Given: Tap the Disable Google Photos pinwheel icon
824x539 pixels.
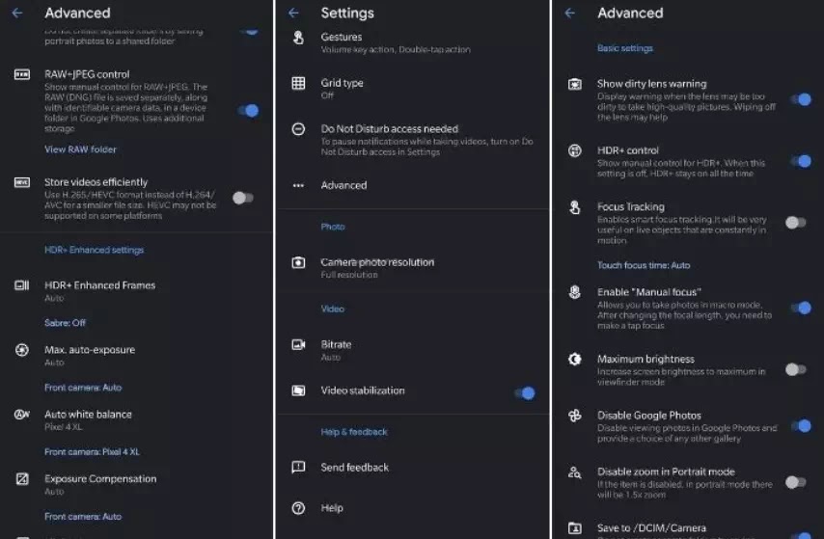Looking at the screenshot, I should tap(574, 416).
